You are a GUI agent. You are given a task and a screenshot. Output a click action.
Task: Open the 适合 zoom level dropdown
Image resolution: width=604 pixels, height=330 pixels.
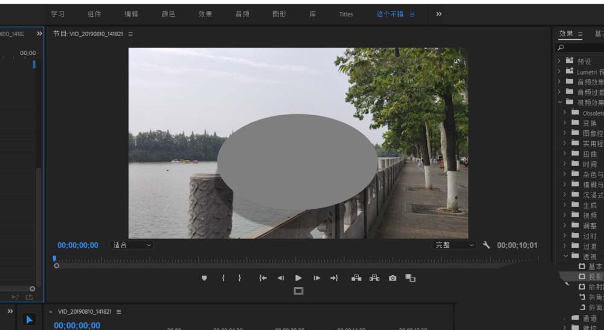pyautogui.click(x=131, y=245)
